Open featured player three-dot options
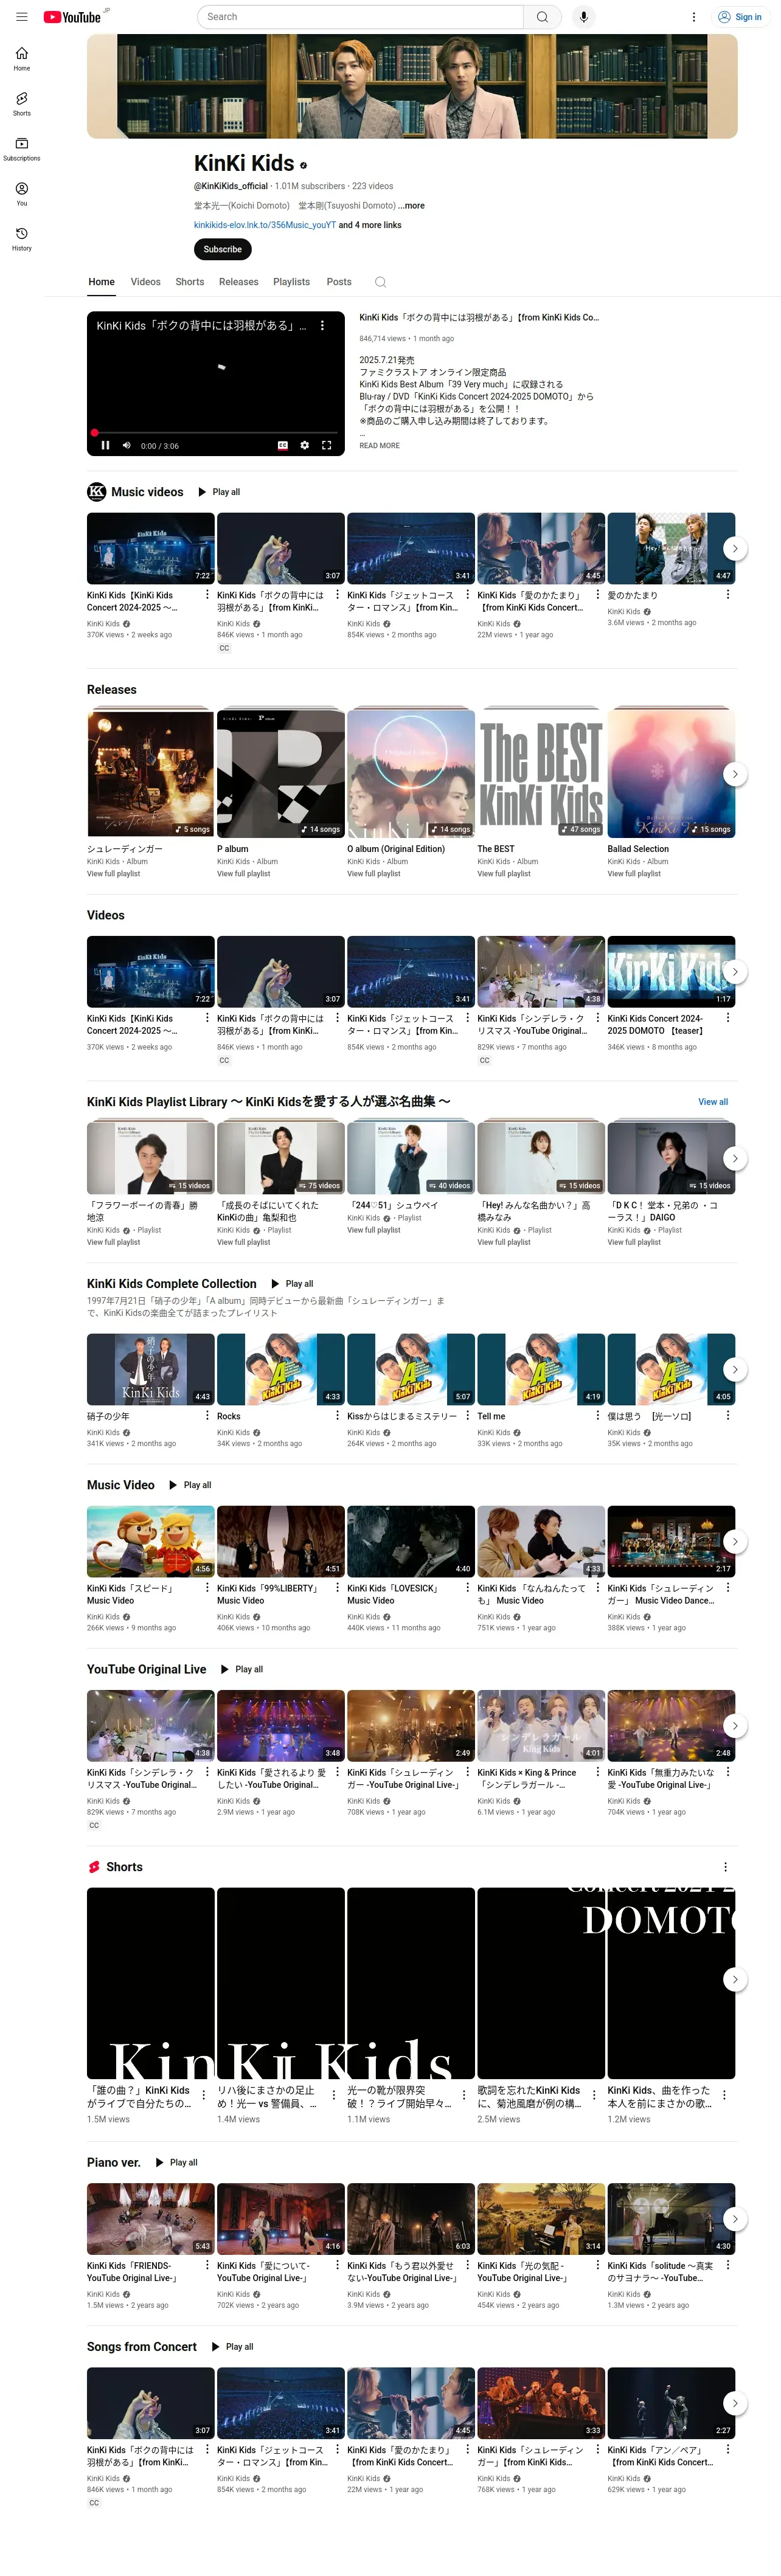The width and height of the screenshot is (781, 2576). click(x=322, y=326)
